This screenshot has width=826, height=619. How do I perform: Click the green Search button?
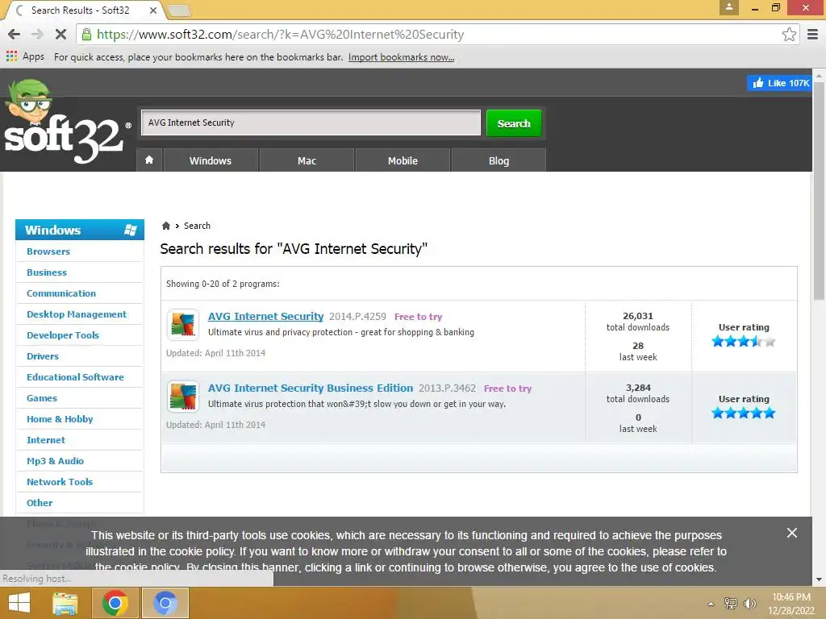(x=514, y=123)
